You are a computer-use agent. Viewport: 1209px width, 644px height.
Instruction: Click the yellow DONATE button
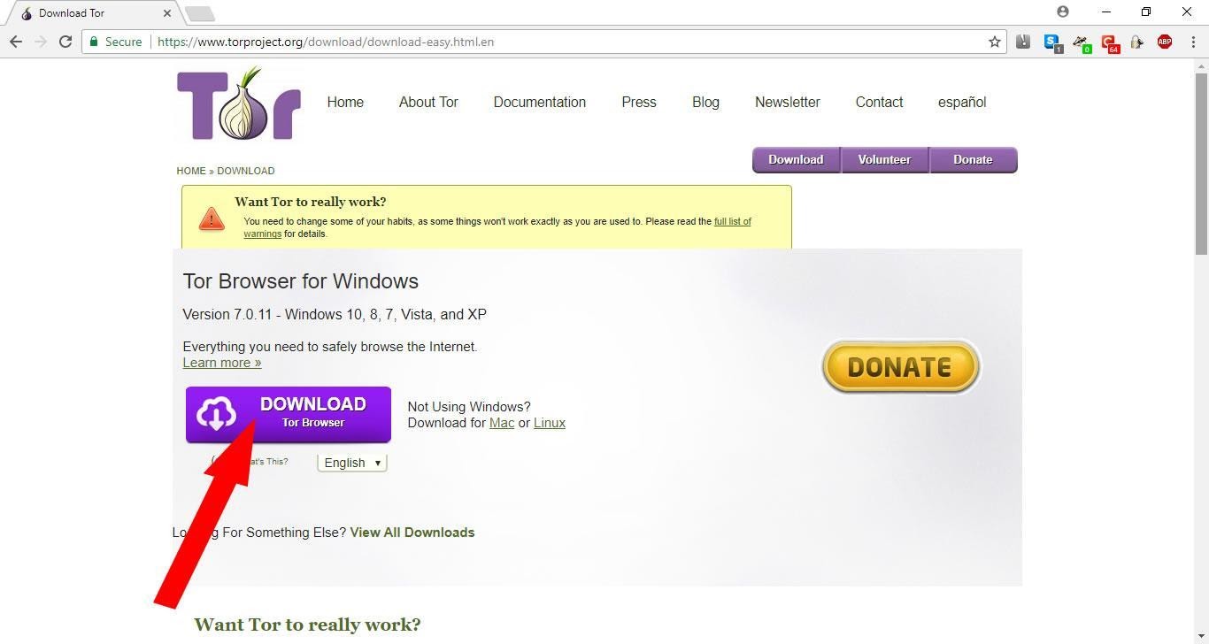click(900, 366)
